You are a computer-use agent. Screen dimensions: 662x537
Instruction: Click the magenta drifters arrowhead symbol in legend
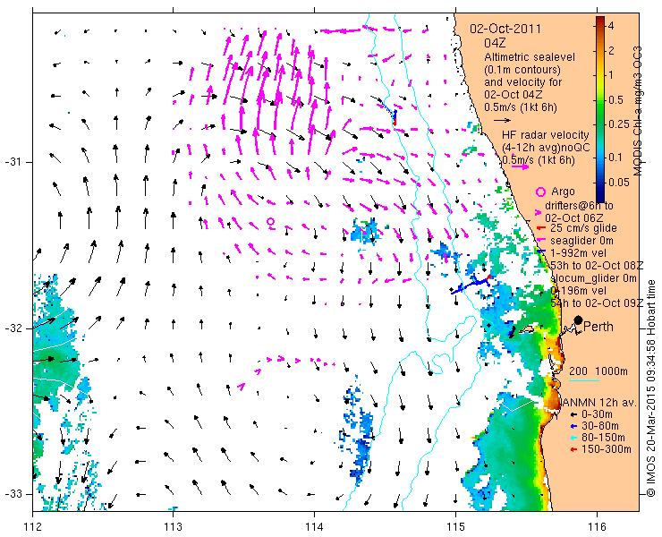pos(539,212)
